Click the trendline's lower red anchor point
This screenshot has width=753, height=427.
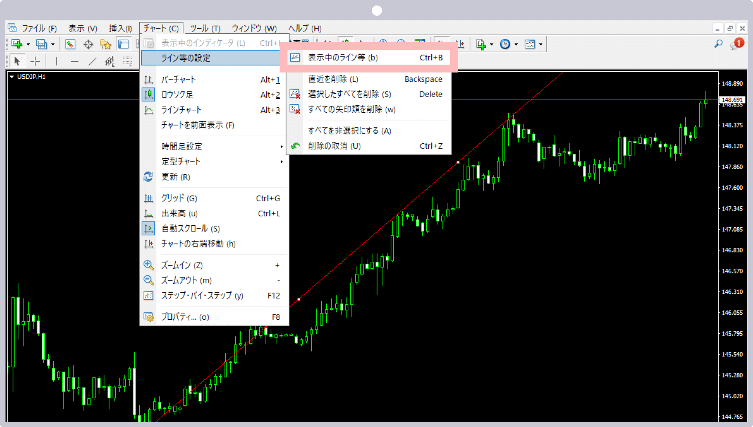(x=299, y=299)
